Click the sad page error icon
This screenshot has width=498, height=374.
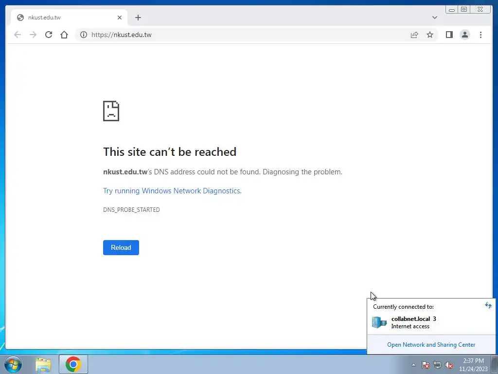(x=111, y=111)
